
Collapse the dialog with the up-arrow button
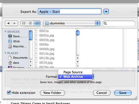point(106,11)
